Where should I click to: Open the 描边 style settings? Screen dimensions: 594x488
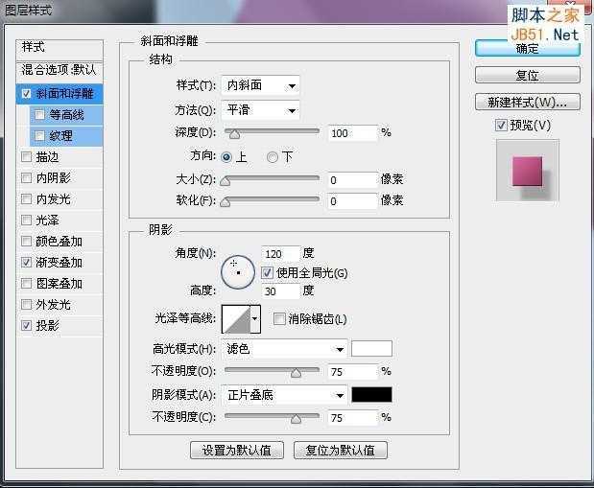59,156
